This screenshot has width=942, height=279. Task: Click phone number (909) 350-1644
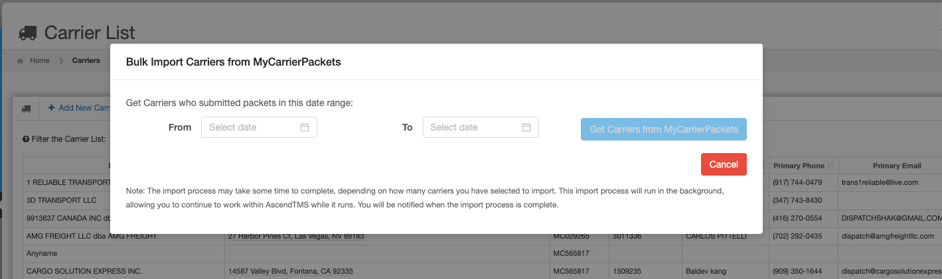click(x=796, y=271)
